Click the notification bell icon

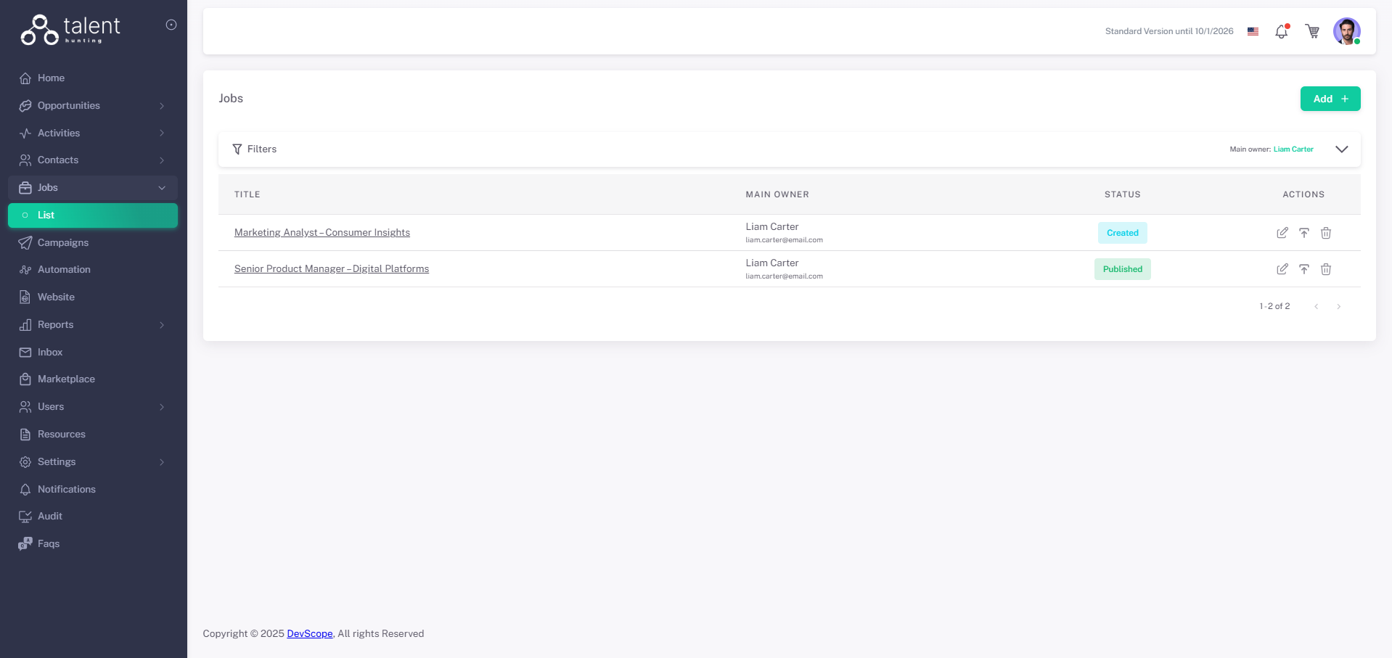[x=1281, y=32]
